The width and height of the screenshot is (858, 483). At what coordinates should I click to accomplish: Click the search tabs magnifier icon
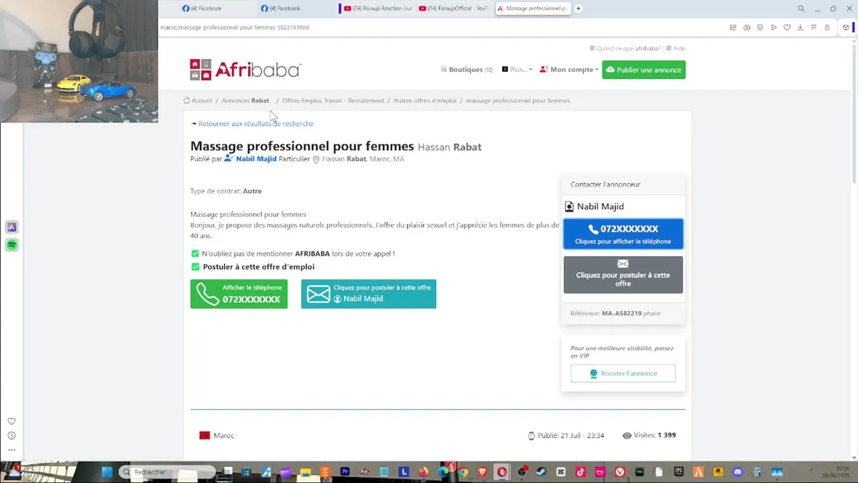[801, 9]
